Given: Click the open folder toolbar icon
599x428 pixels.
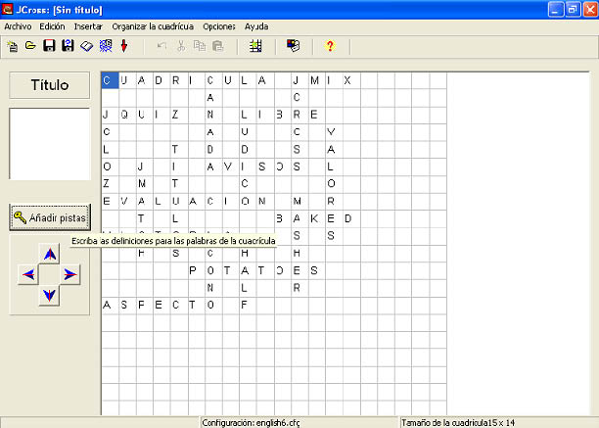Looking at the screenshot, I should click(x=30, y=46).
